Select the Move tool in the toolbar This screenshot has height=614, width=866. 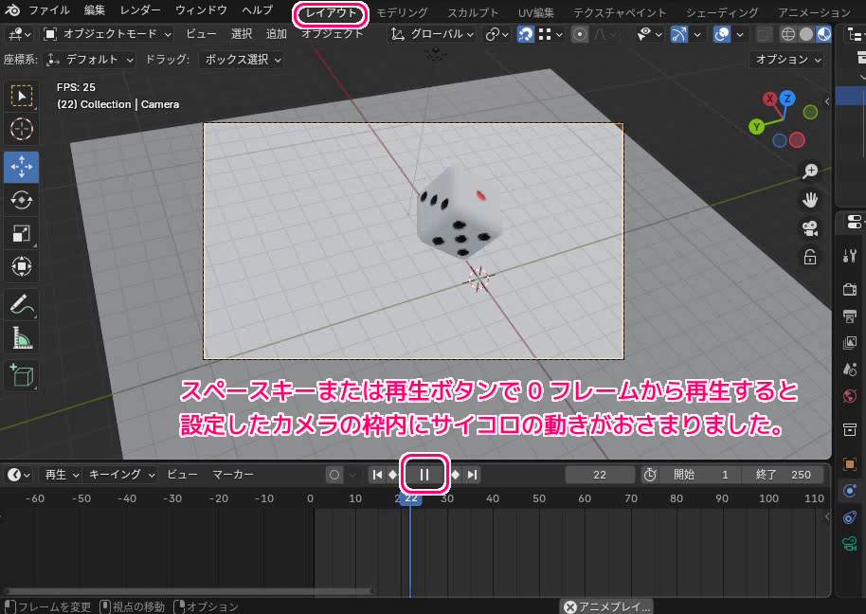pos(21,166)
